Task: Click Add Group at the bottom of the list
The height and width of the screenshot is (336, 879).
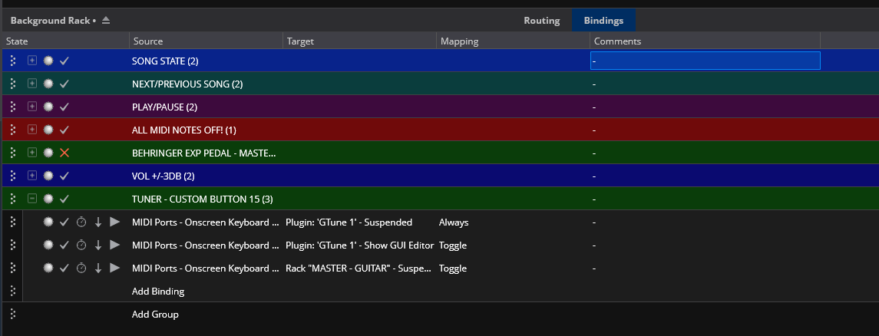Action: [x=155, y=315]
